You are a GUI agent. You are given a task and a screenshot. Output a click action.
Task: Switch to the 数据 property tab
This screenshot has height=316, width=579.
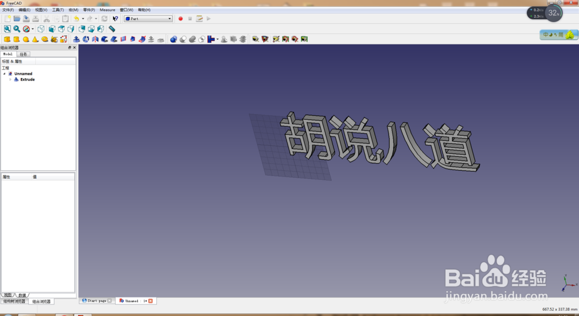coord(22,295)
